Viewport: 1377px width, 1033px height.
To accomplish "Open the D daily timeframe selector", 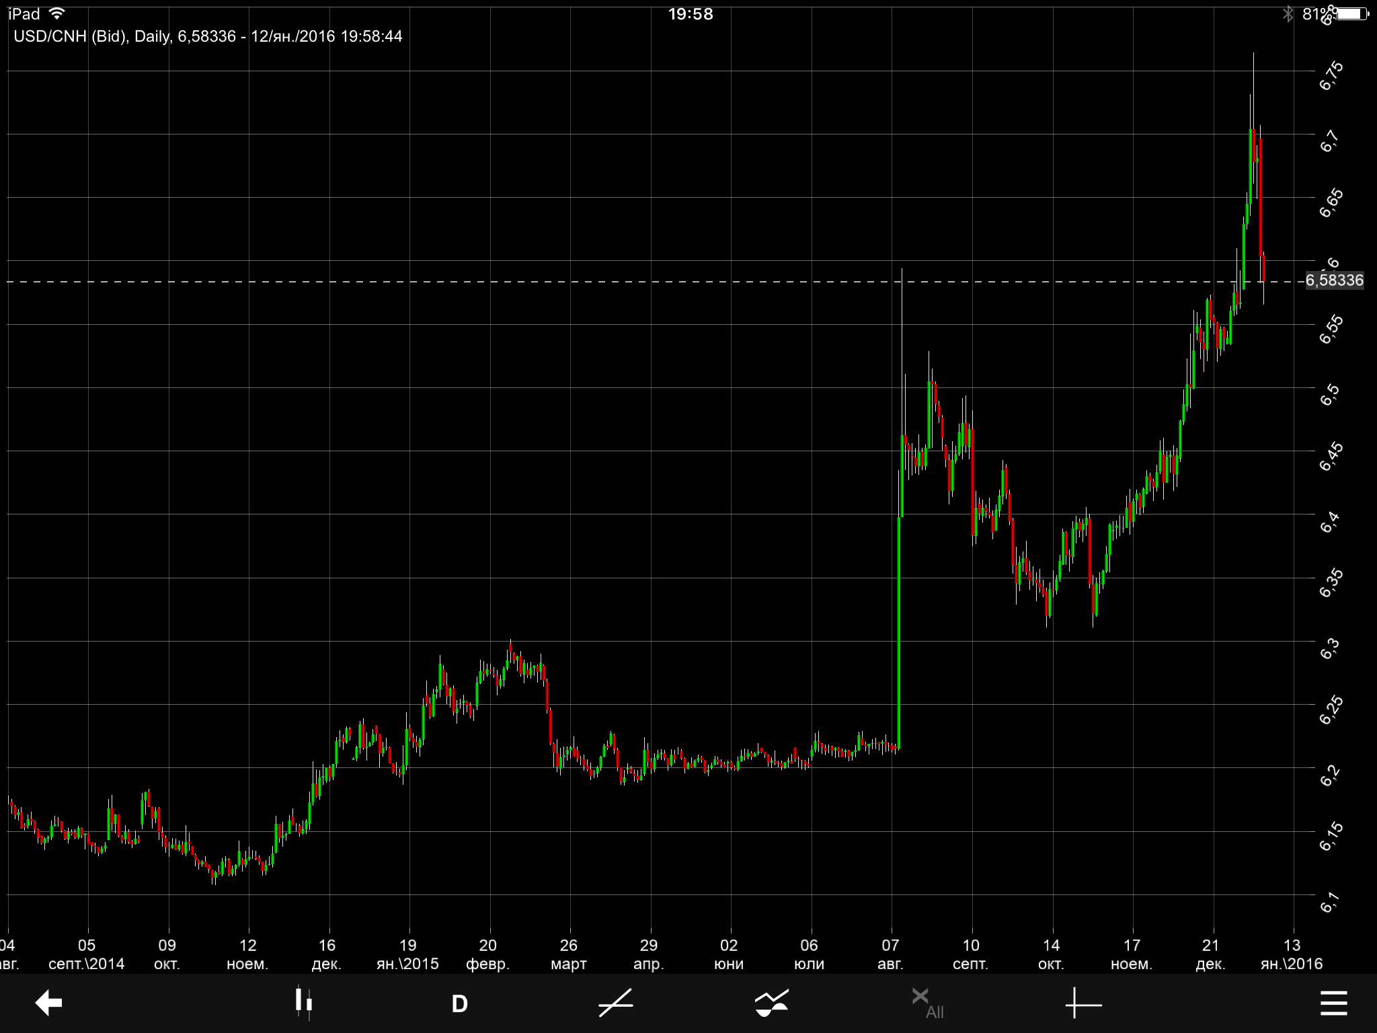I will (x=459, y=1004).
